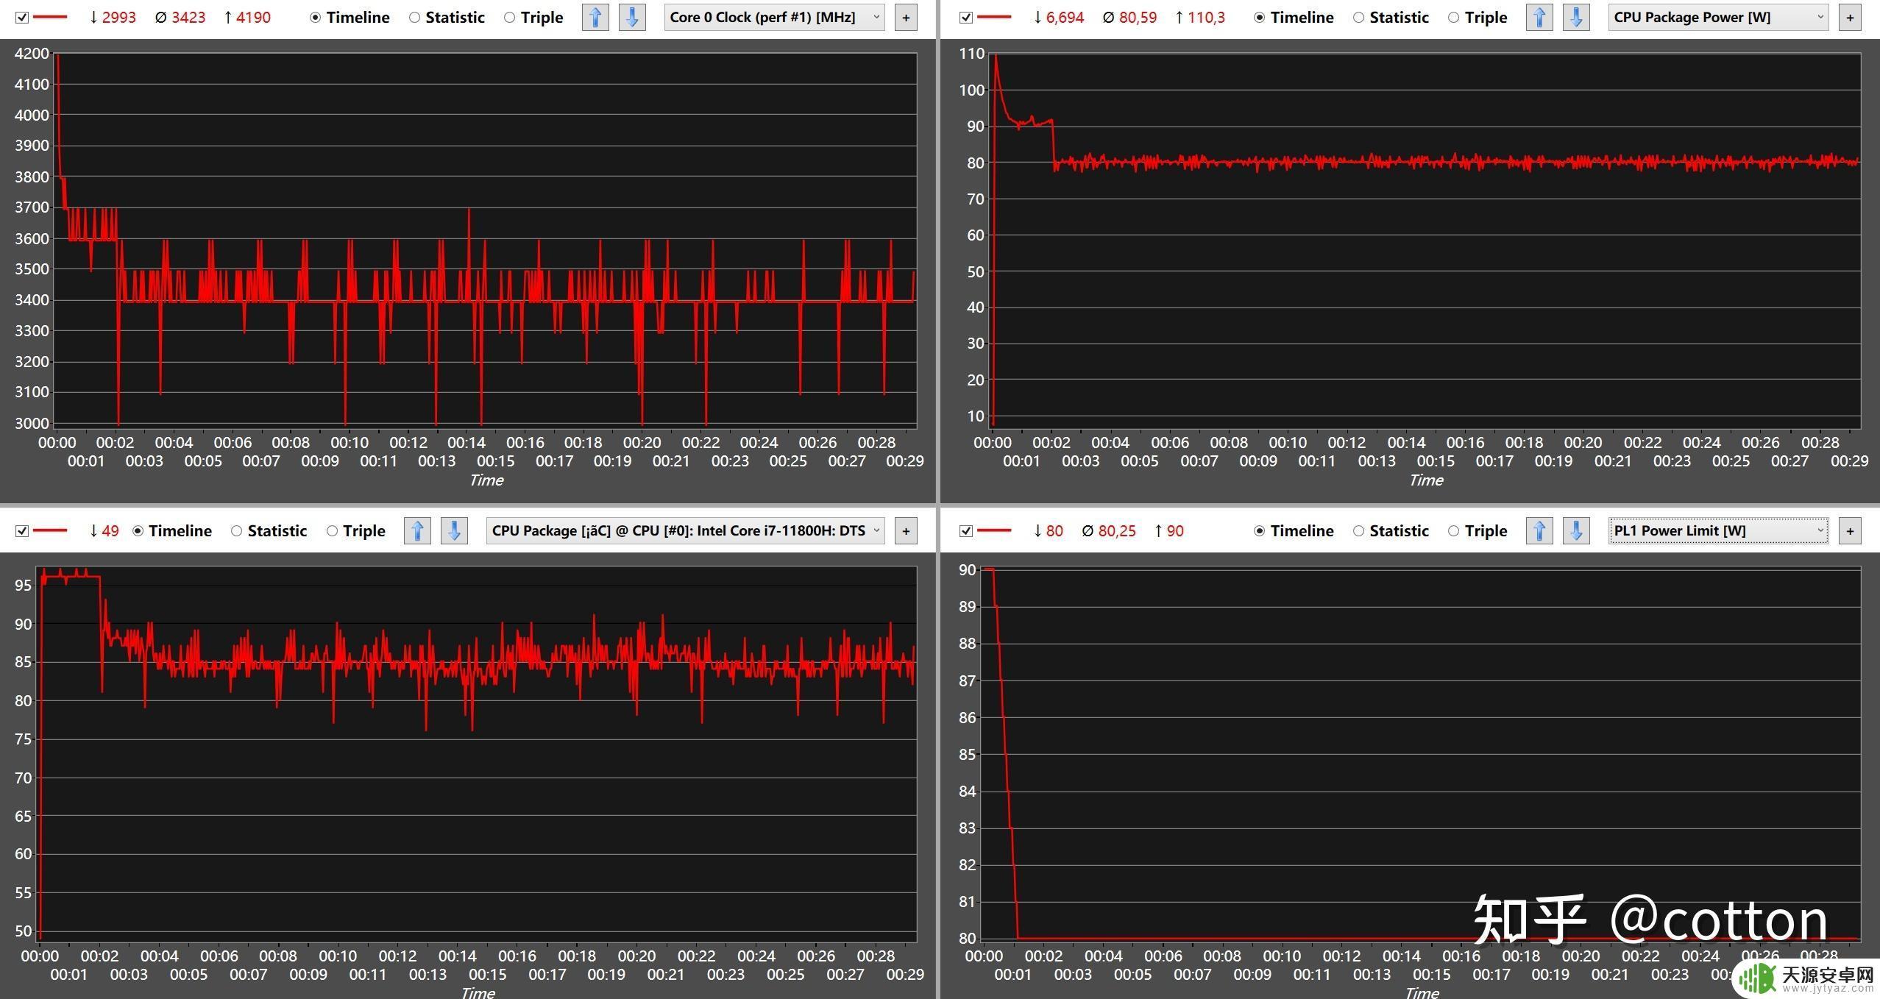The height and width of the screenshot is (999, 1880).
Task: Uncheck the CPU Package temperature graph checkbox
Action: (x=22, y=530)
